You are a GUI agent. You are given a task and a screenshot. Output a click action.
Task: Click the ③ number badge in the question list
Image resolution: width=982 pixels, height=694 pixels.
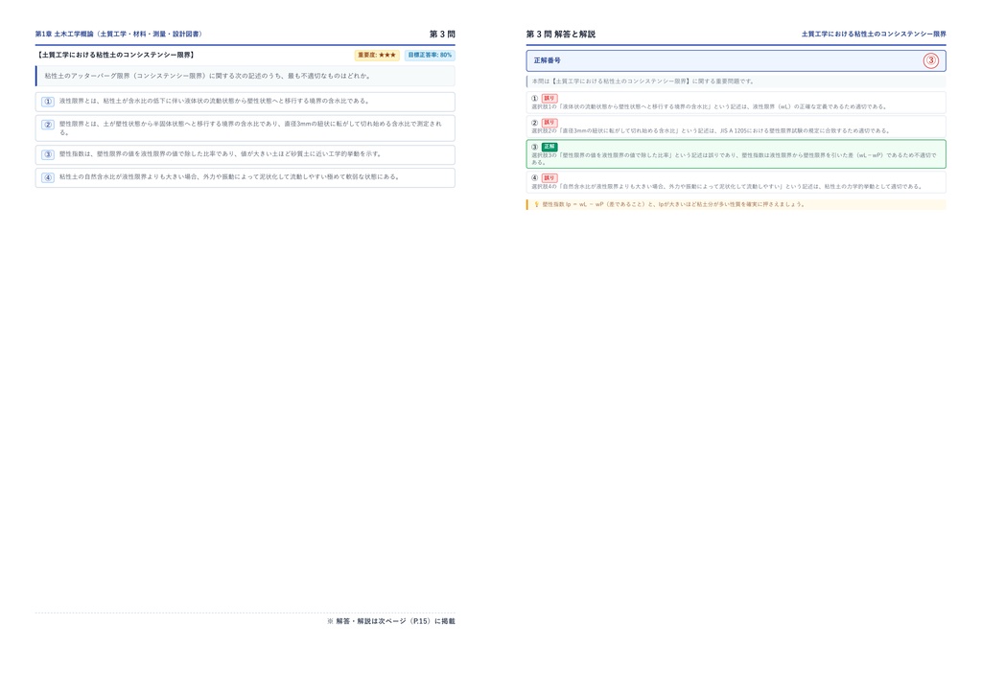tap(48, 154)
